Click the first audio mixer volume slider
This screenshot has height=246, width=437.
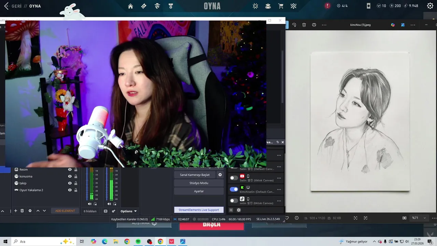87,184
